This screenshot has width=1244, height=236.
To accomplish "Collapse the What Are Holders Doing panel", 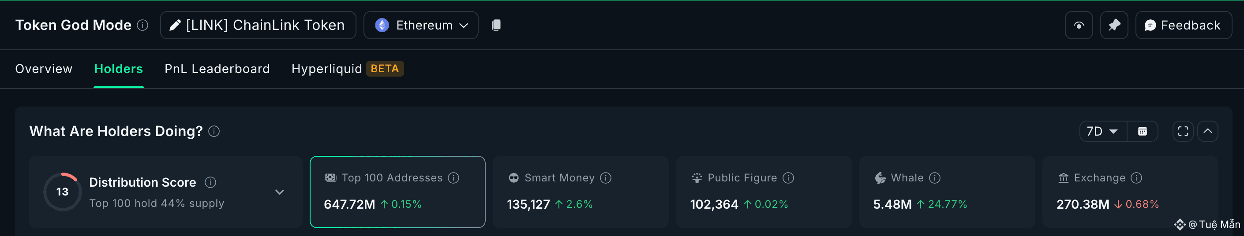I will tap(1207, 132).
